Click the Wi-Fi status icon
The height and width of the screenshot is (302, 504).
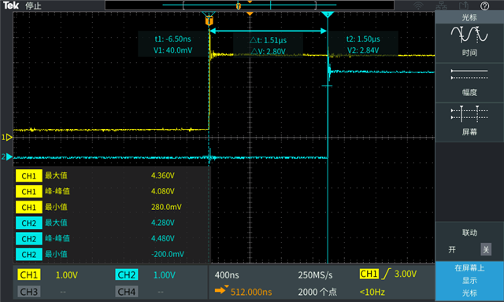click(x=418, y=6)
